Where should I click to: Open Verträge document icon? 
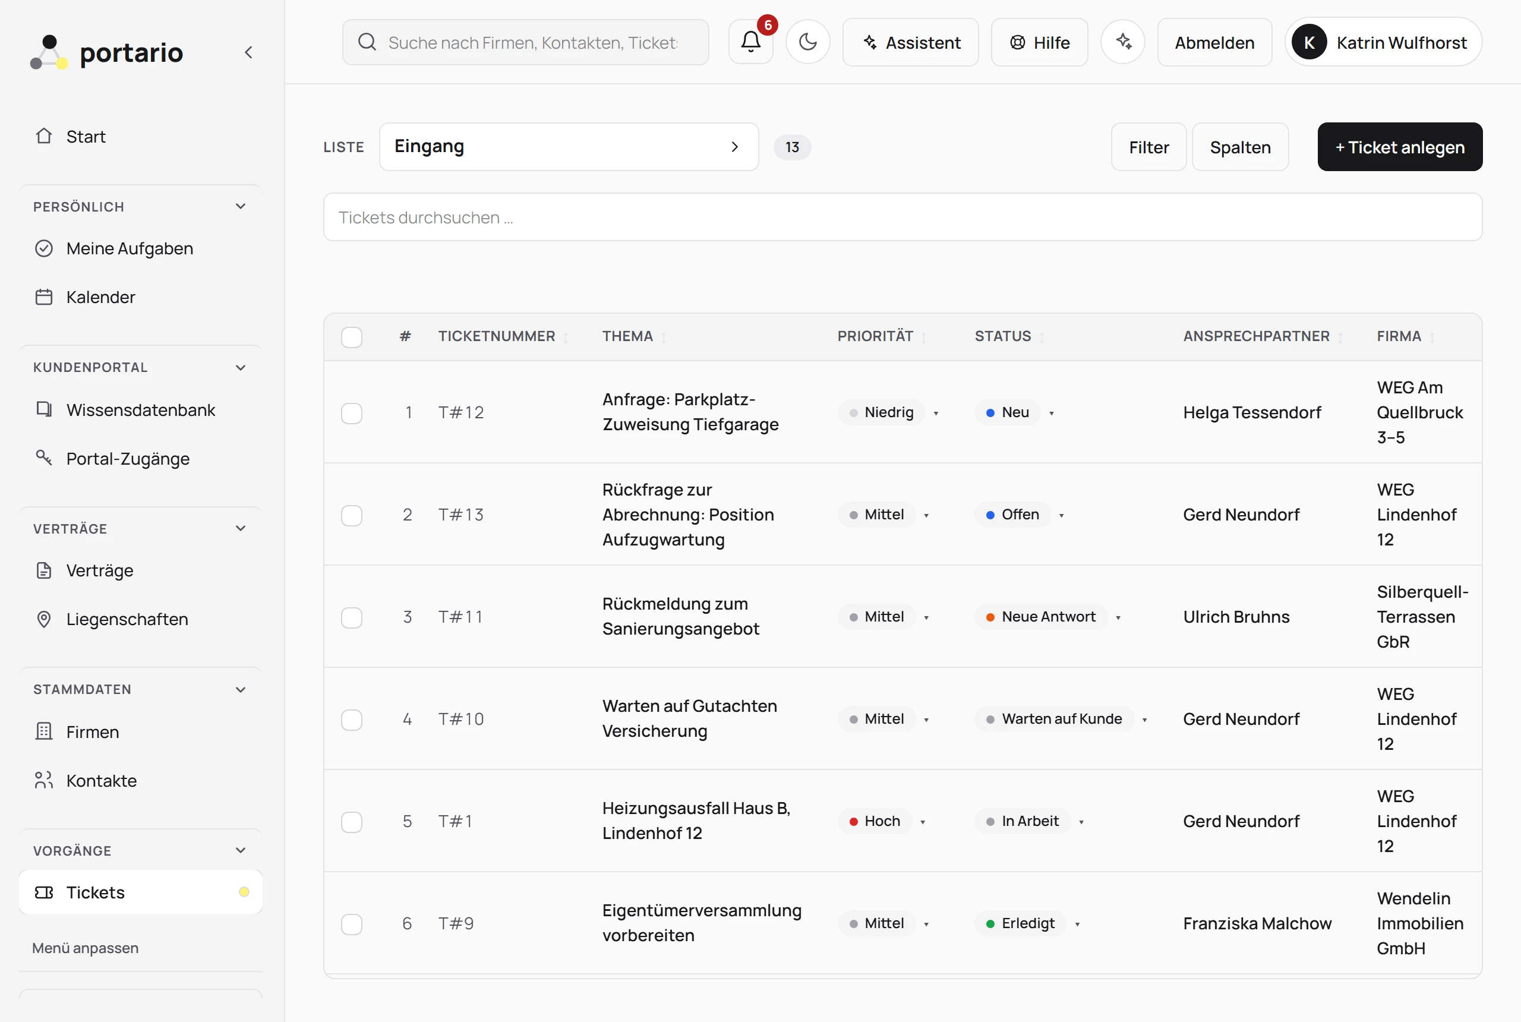43,570
